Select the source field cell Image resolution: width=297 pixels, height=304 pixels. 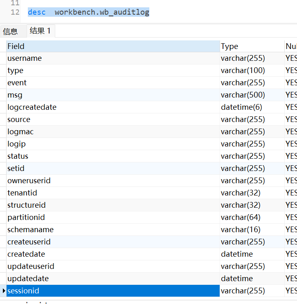[113, 120]
